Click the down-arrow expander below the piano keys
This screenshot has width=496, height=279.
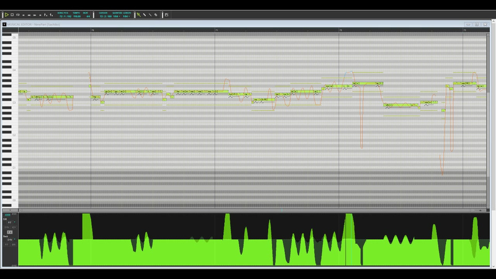coord(10,210)
